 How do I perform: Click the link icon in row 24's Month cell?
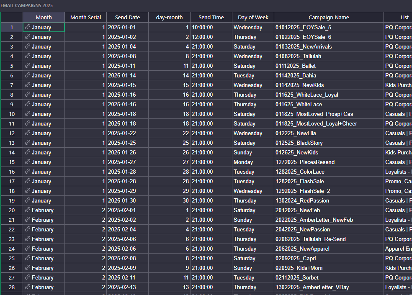pos(28,249)
